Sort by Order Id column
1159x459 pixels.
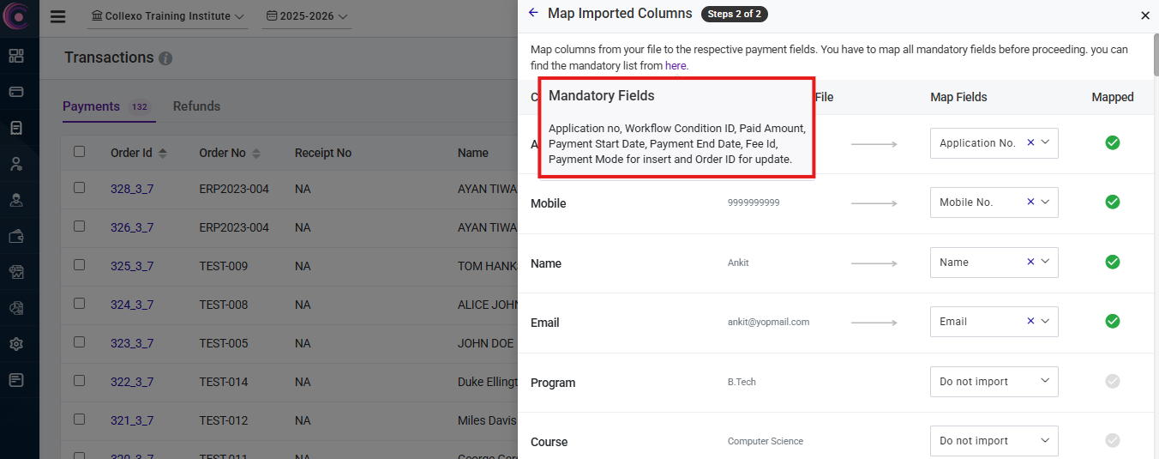pos(163,153)
